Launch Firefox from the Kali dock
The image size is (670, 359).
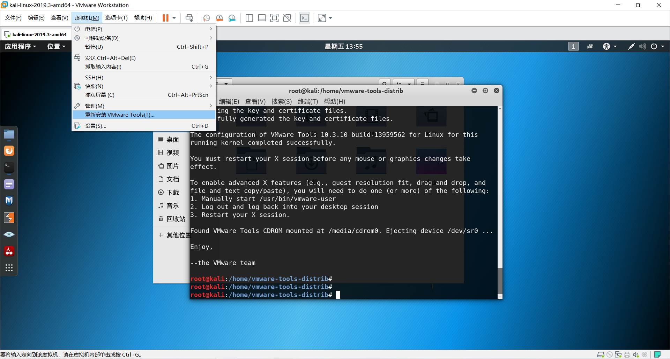pos(9,151)
